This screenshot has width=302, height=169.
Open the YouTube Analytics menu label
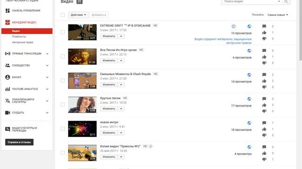(x=25, y=89)
